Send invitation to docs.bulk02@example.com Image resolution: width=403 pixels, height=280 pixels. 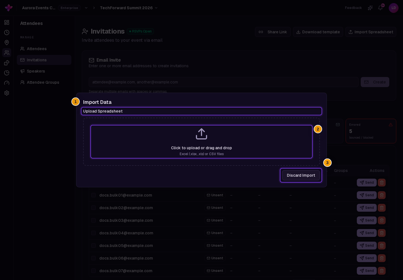coord(367,208)
